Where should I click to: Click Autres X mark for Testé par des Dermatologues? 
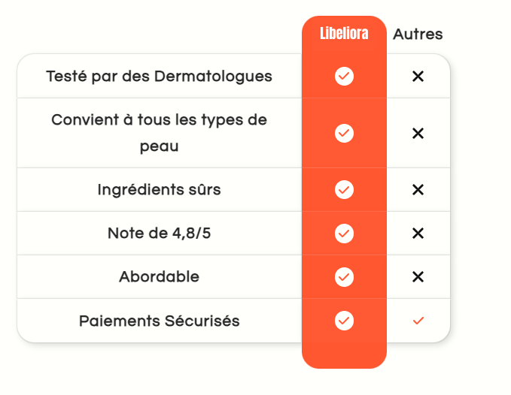(x=418, y=76)
